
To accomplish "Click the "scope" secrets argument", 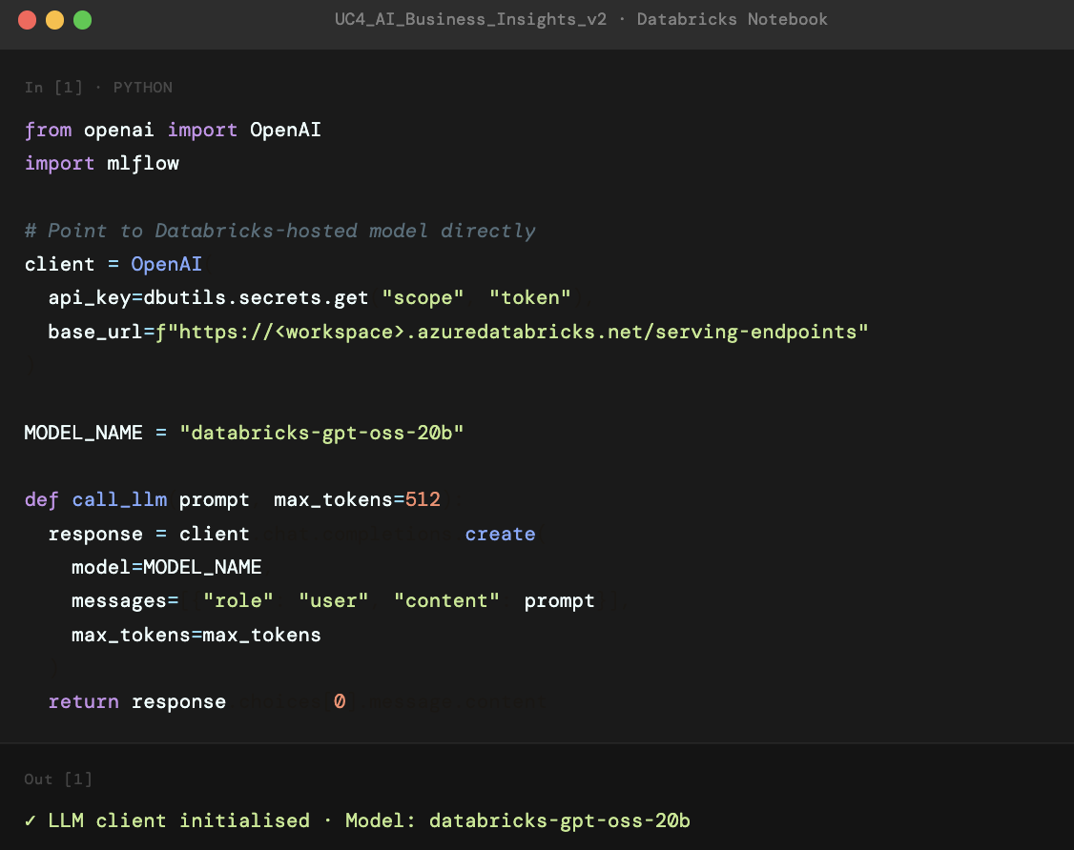I will 423,297.
